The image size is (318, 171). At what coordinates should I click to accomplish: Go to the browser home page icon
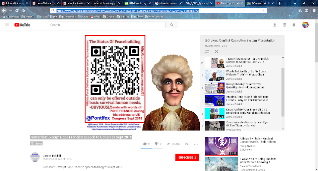(x=23, y=10)
